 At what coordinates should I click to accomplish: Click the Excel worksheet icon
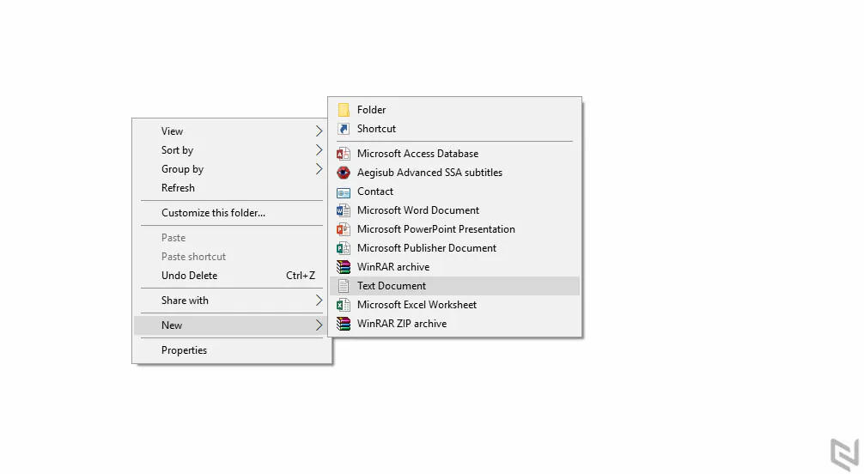344,305
